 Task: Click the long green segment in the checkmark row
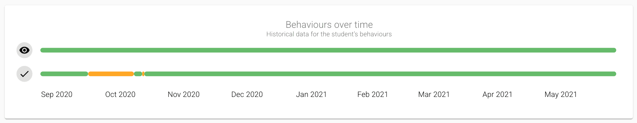(x=380, y=74)
